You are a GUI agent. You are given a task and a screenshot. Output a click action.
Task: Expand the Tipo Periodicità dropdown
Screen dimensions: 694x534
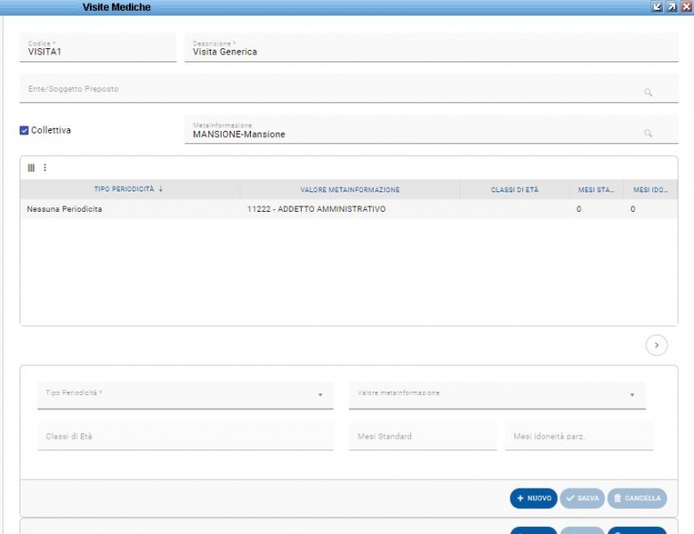click(x=320, y=395)
